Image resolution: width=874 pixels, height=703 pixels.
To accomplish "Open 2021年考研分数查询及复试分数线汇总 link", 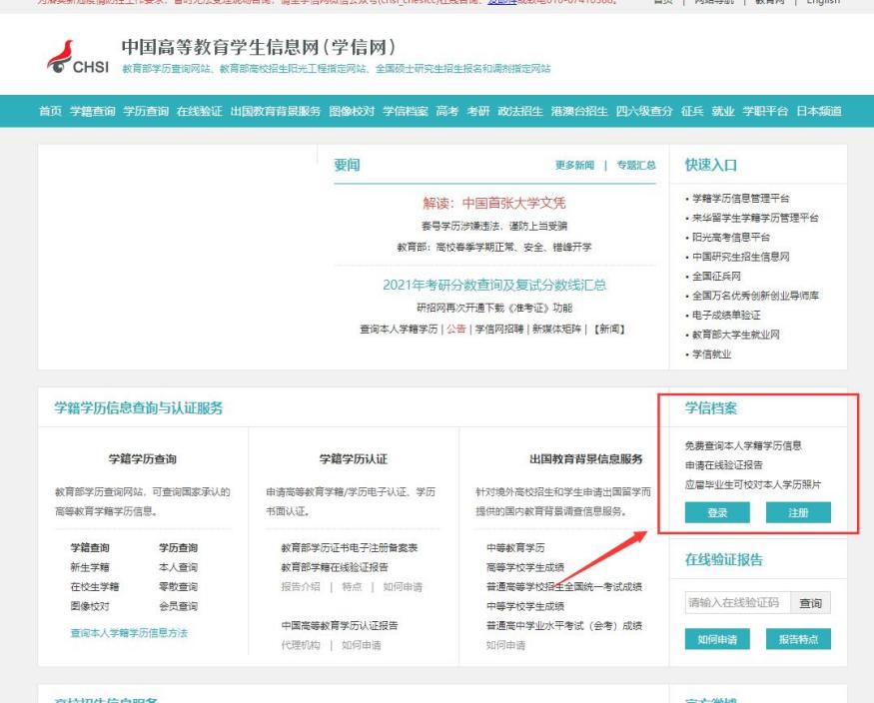I will (x=494, y=285).
